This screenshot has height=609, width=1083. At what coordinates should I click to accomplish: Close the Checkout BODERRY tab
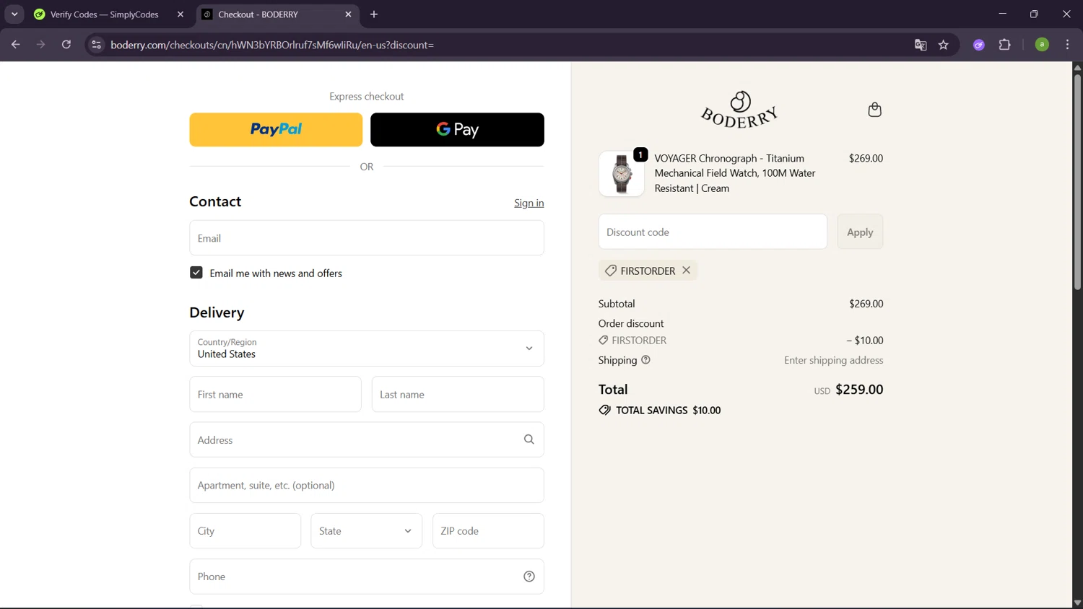tap(348, 14)
